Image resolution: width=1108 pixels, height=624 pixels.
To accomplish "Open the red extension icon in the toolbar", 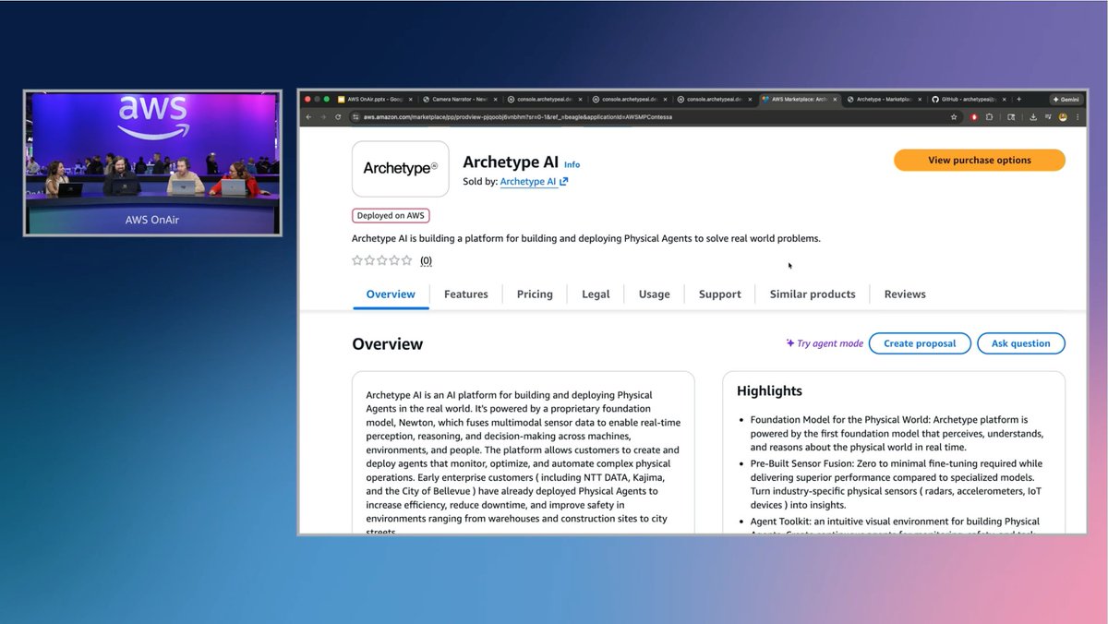I will 974,117.
